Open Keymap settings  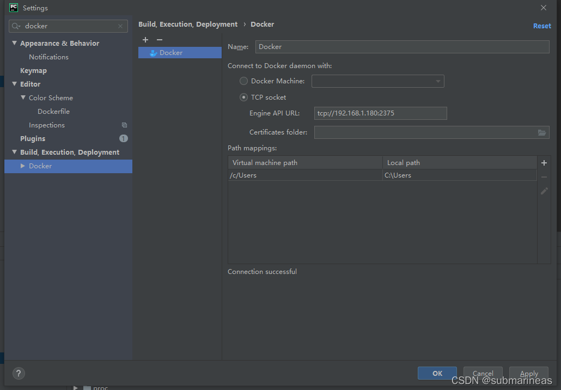pos(33,70)
